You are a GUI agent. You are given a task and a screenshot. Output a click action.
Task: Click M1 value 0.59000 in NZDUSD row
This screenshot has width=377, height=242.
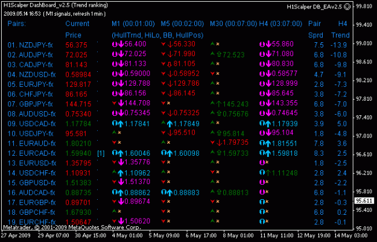point(138,74)
